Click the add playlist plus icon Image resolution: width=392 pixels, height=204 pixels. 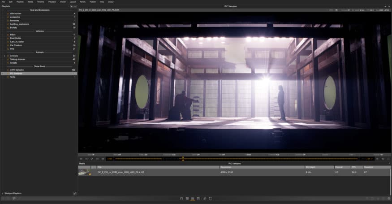pos(71,6)
